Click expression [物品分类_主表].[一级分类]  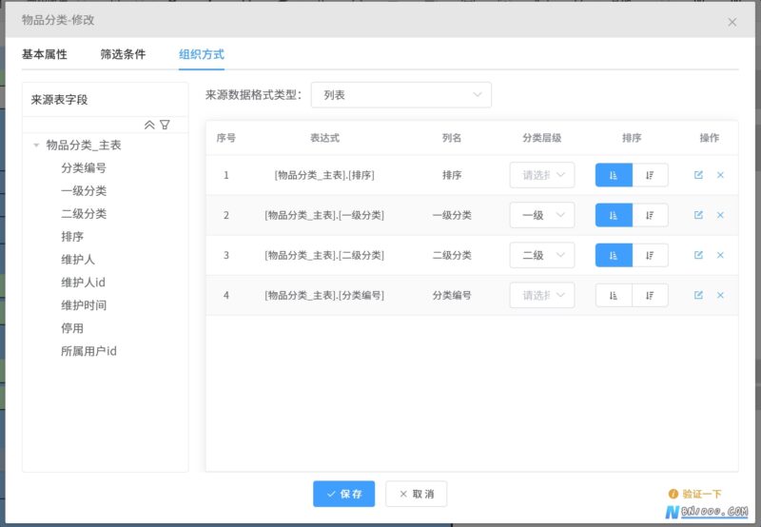tap(324, 215)
